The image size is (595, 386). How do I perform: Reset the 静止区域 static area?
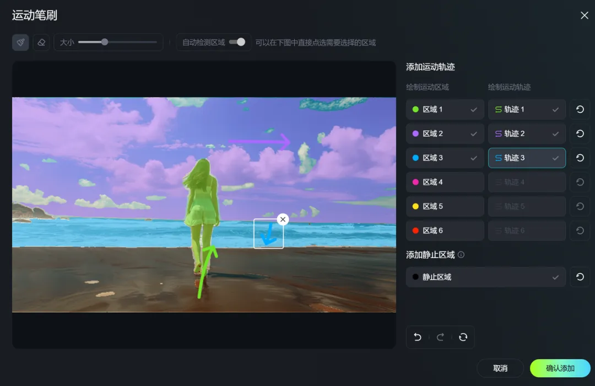pos(580,277)
